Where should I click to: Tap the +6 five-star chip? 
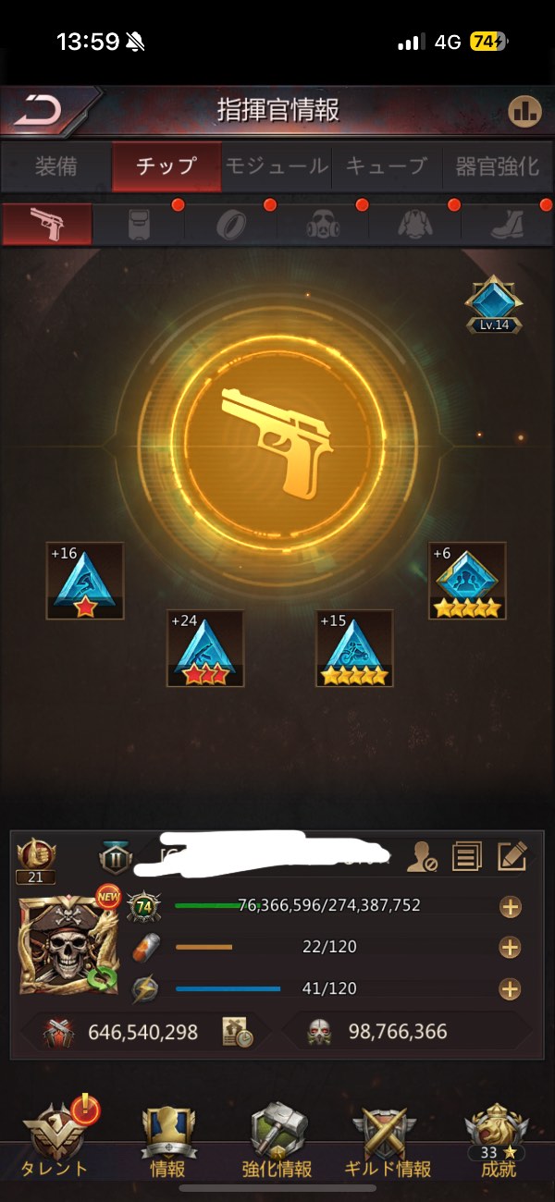(467, 581)
